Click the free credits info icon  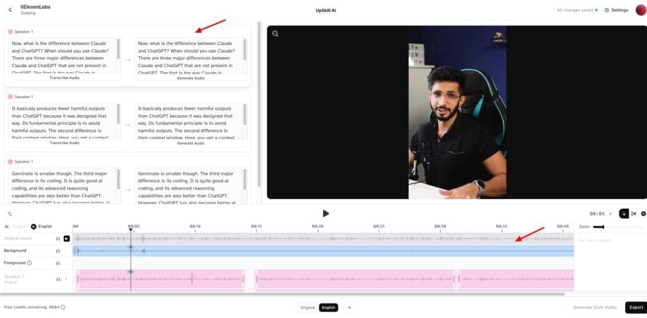point(63,307)
